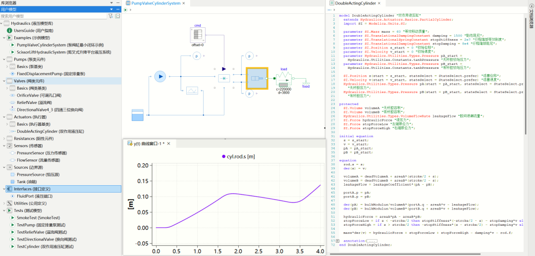Select the y(t) 曲线窗口-1 tab
Viewport: 535px width, 256px height.
(150, 144)
